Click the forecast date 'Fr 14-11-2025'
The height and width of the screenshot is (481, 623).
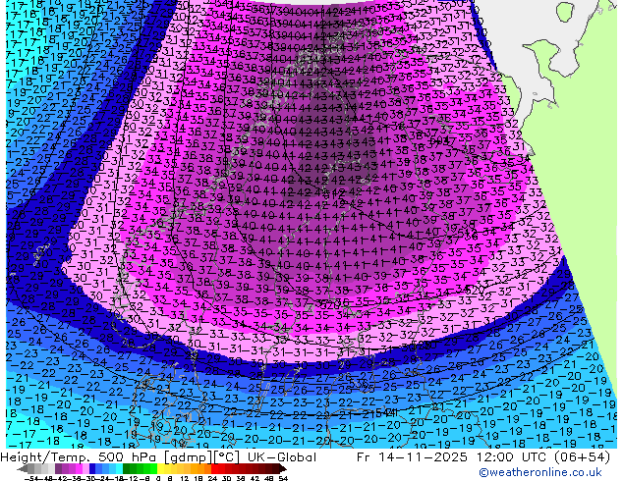click(x=412, y=457)
